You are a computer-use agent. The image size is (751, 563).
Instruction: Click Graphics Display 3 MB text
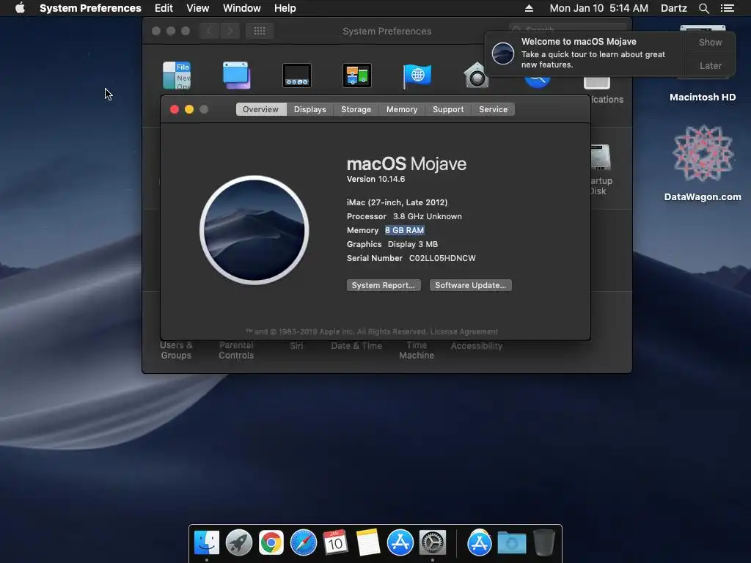click(x=392, y=244)
